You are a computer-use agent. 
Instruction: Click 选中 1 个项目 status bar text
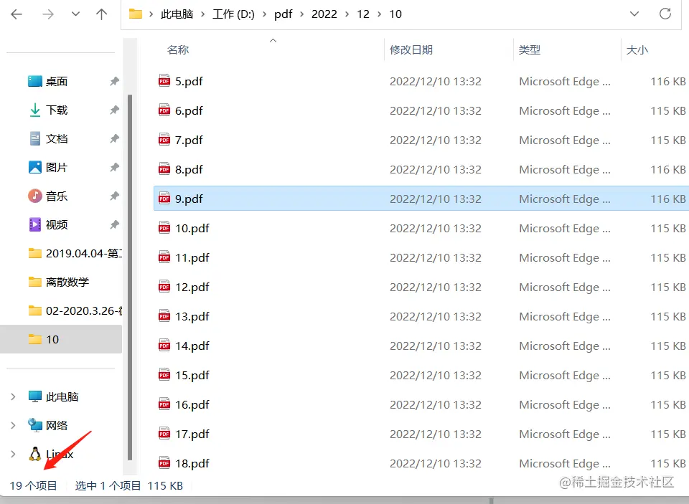(x=108, y=485)
